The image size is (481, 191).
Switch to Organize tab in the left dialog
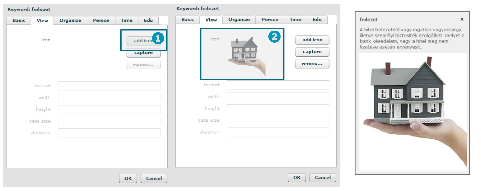[70, 20]
